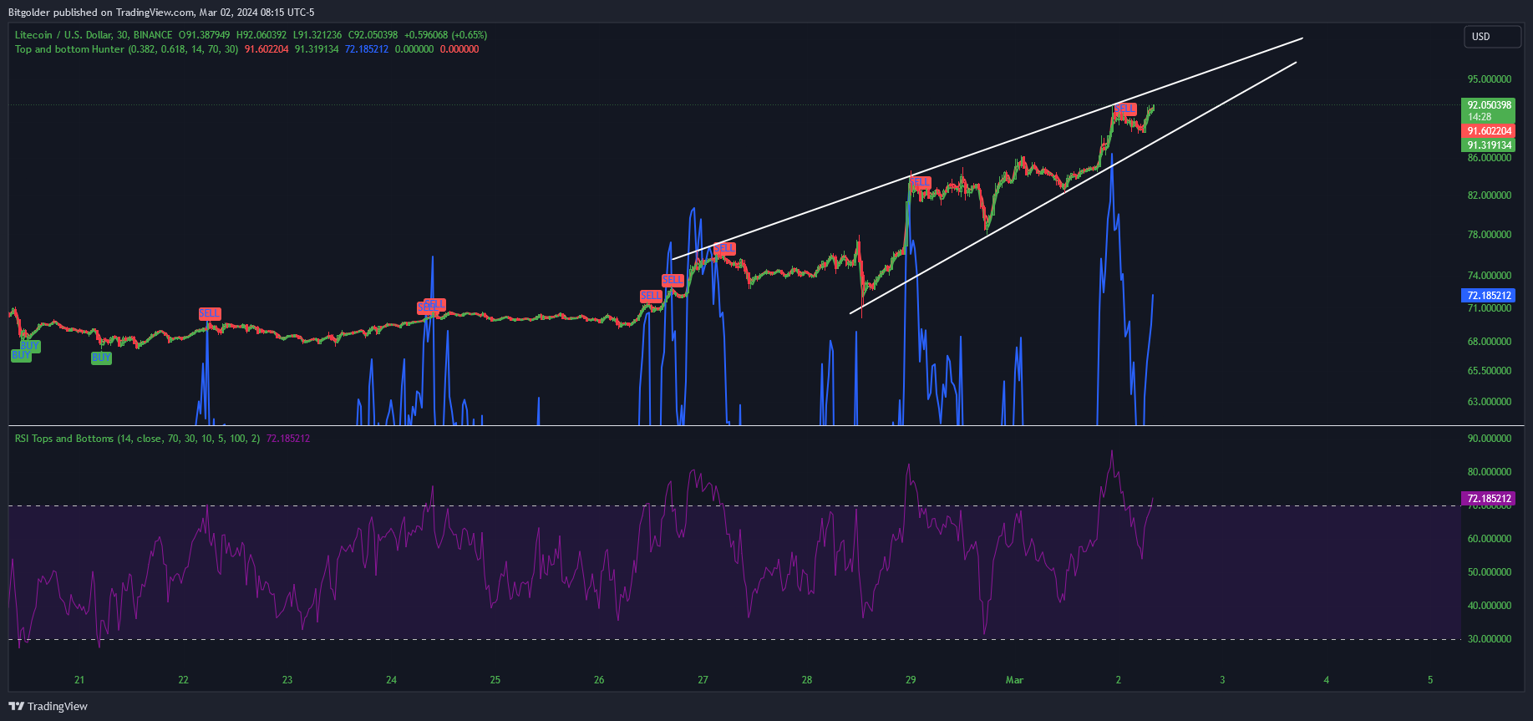Click the red 91.602204 value in indicator legend

[266, 49]
